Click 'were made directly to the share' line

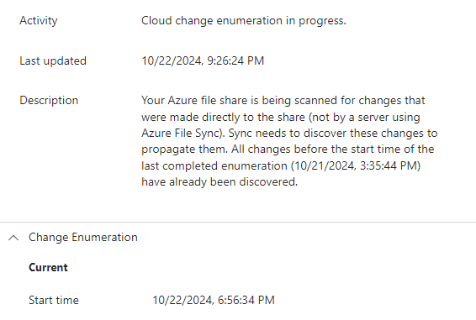pyautogui.click(x=281, y=117)
